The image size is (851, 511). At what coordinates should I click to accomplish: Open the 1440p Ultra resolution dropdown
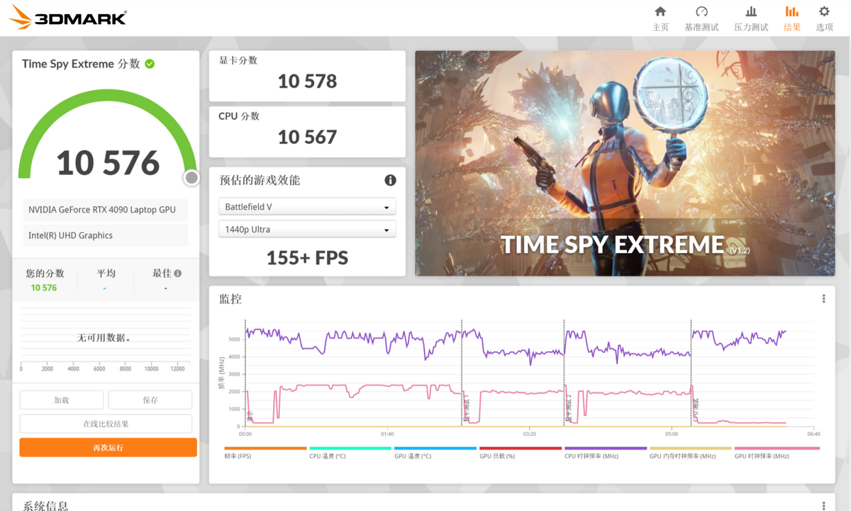[307, 230]
